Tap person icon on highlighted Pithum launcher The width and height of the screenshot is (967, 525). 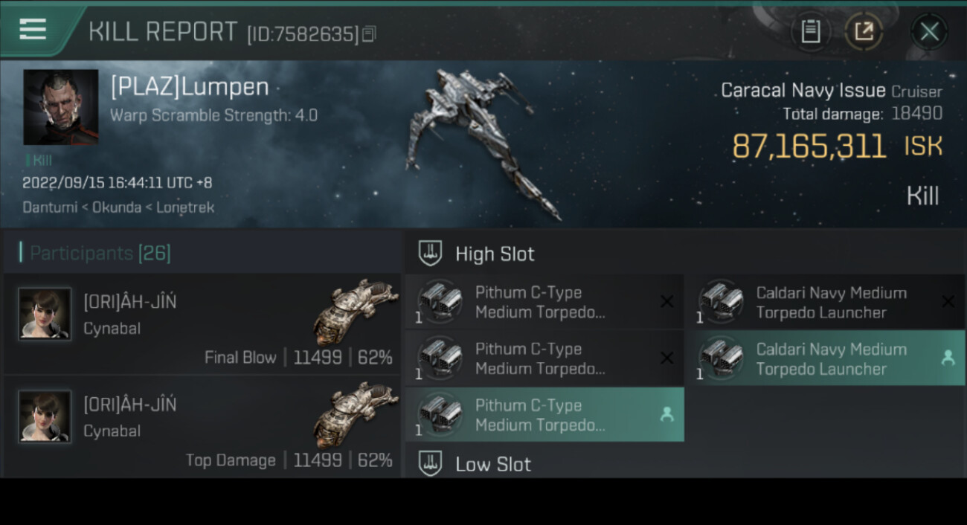[x=666, y=415]
